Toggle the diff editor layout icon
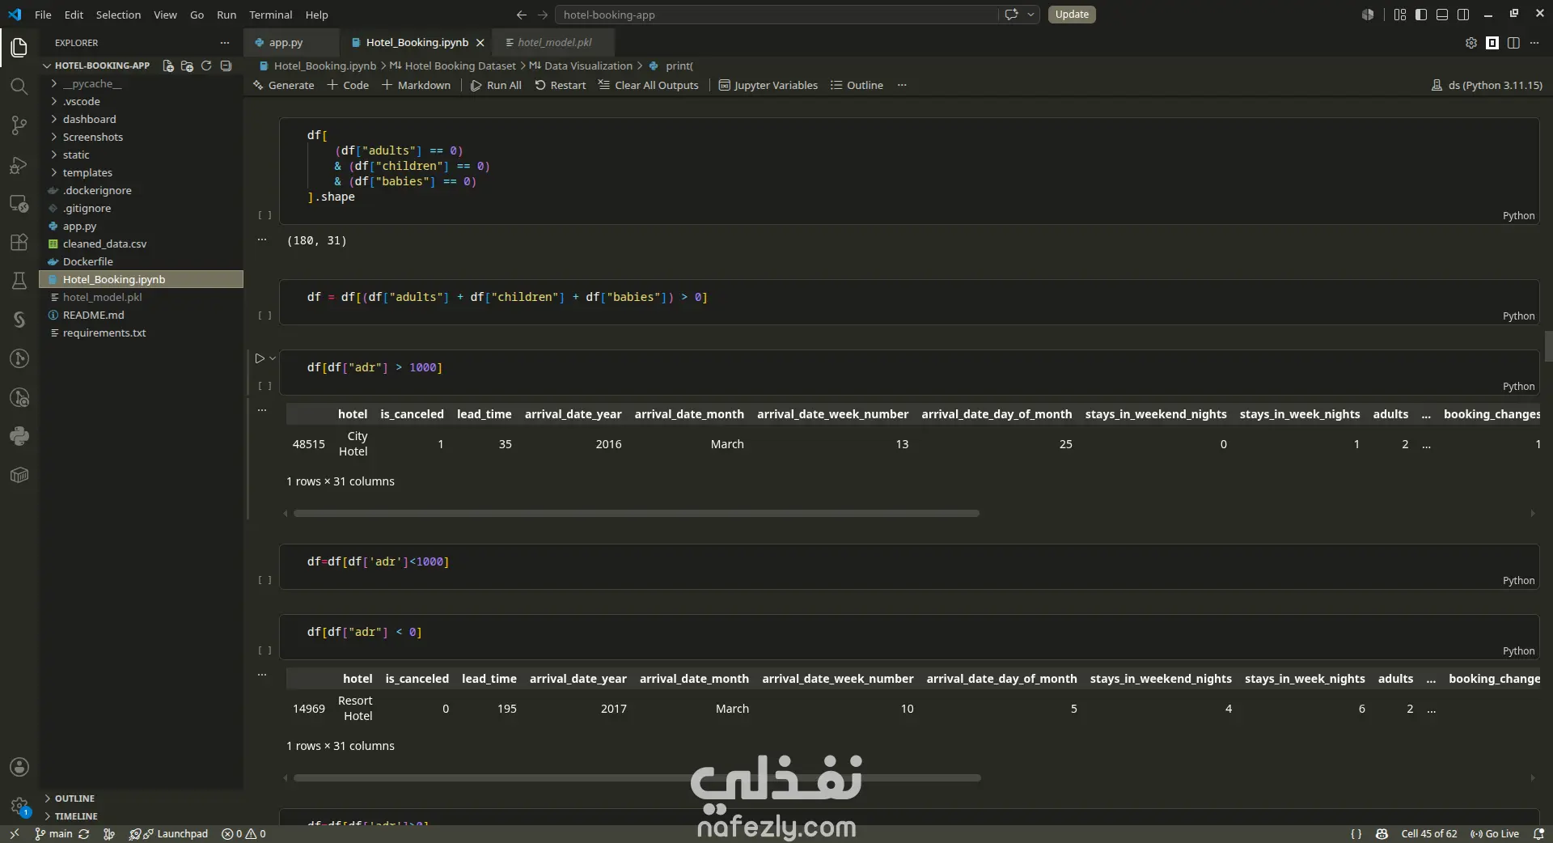Screen dimensions: 1553x843 click(x=1492, y=43)
